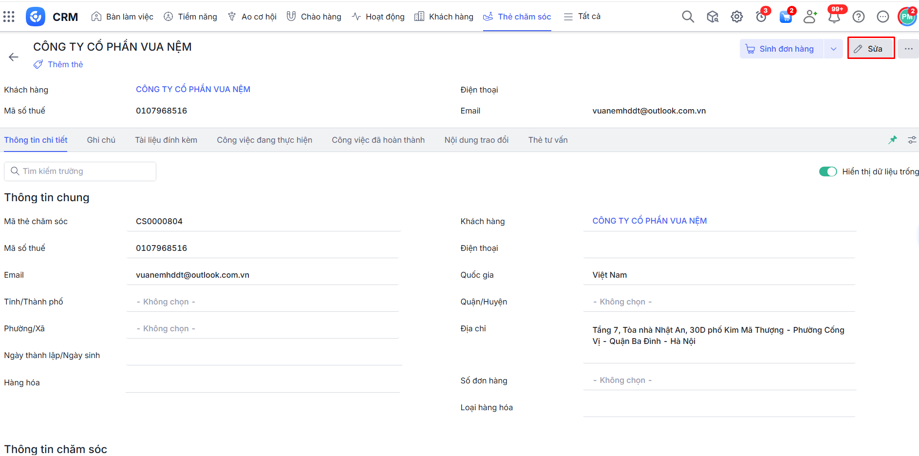Expand the Sinh đơn hàng dropdown arrow
Viewport: 919px width, 456px height.
[833, 49]
